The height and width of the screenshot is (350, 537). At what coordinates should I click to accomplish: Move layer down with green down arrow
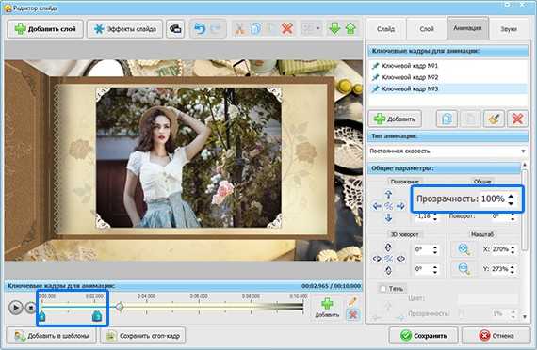click(334, 29)
